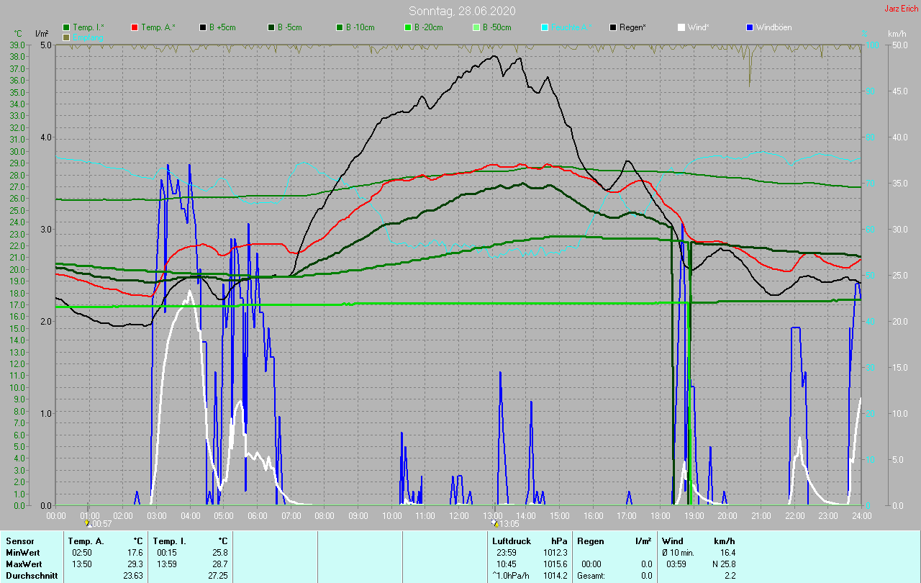
Task: Select the MaxWert row label
Action: [22, 564]
